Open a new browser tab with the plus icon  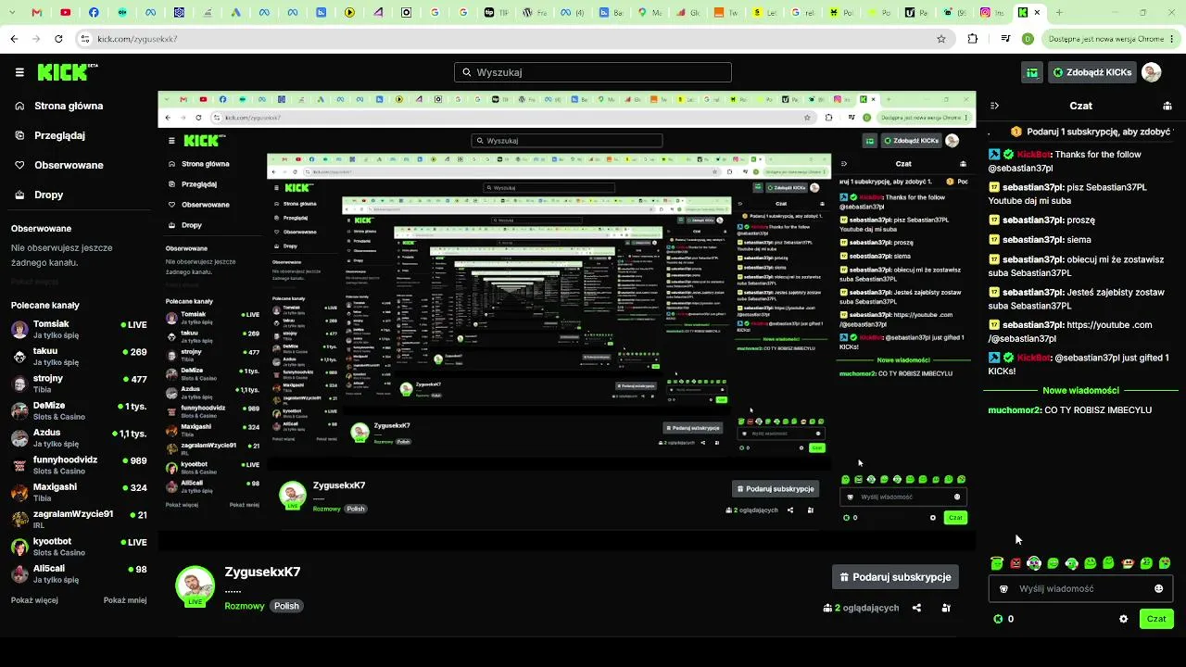click(1059, 13)
